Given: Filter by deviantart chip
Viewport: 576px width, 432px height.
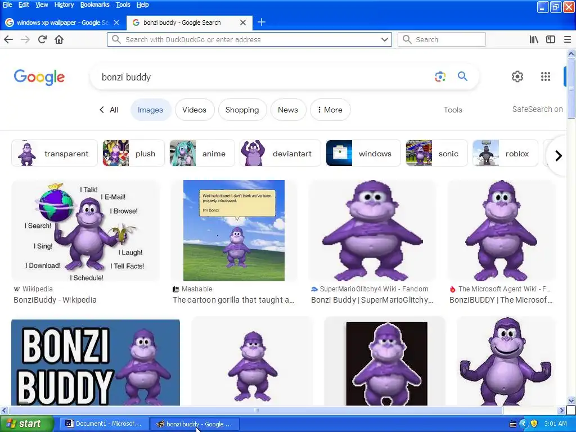Looking at the screenshot, I should [280, 153].
